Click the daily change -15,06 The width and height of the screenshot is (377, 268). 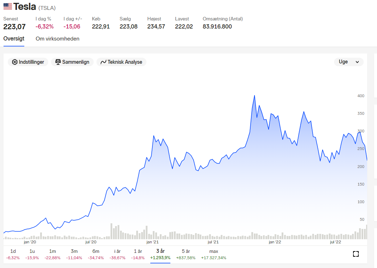(72, 26)
